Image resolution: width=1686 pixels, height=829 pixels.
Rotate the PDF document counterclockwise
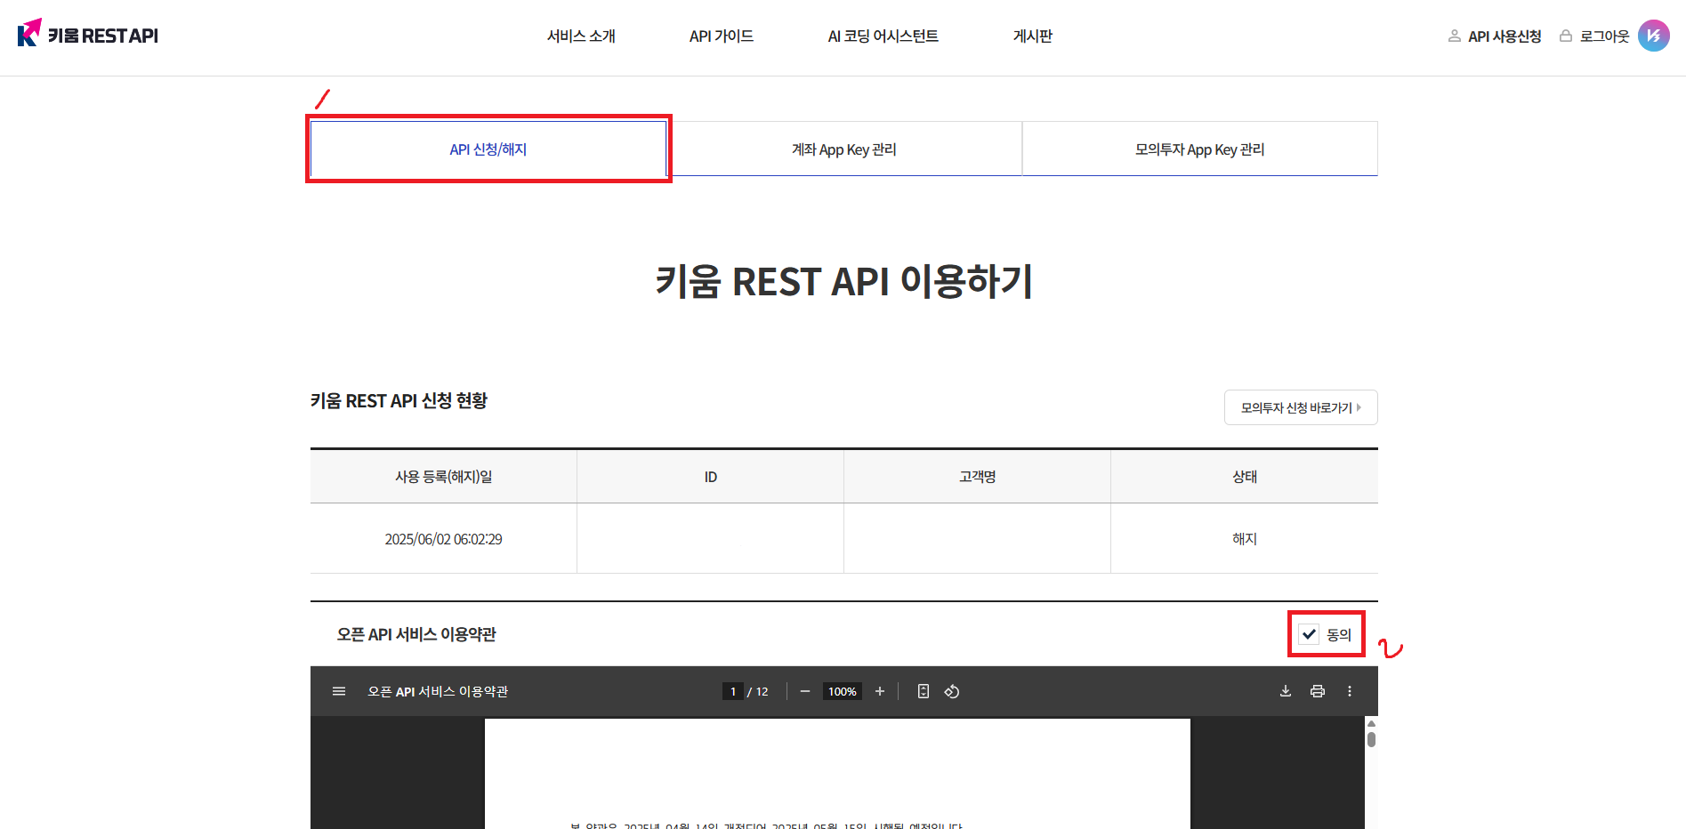952,691
